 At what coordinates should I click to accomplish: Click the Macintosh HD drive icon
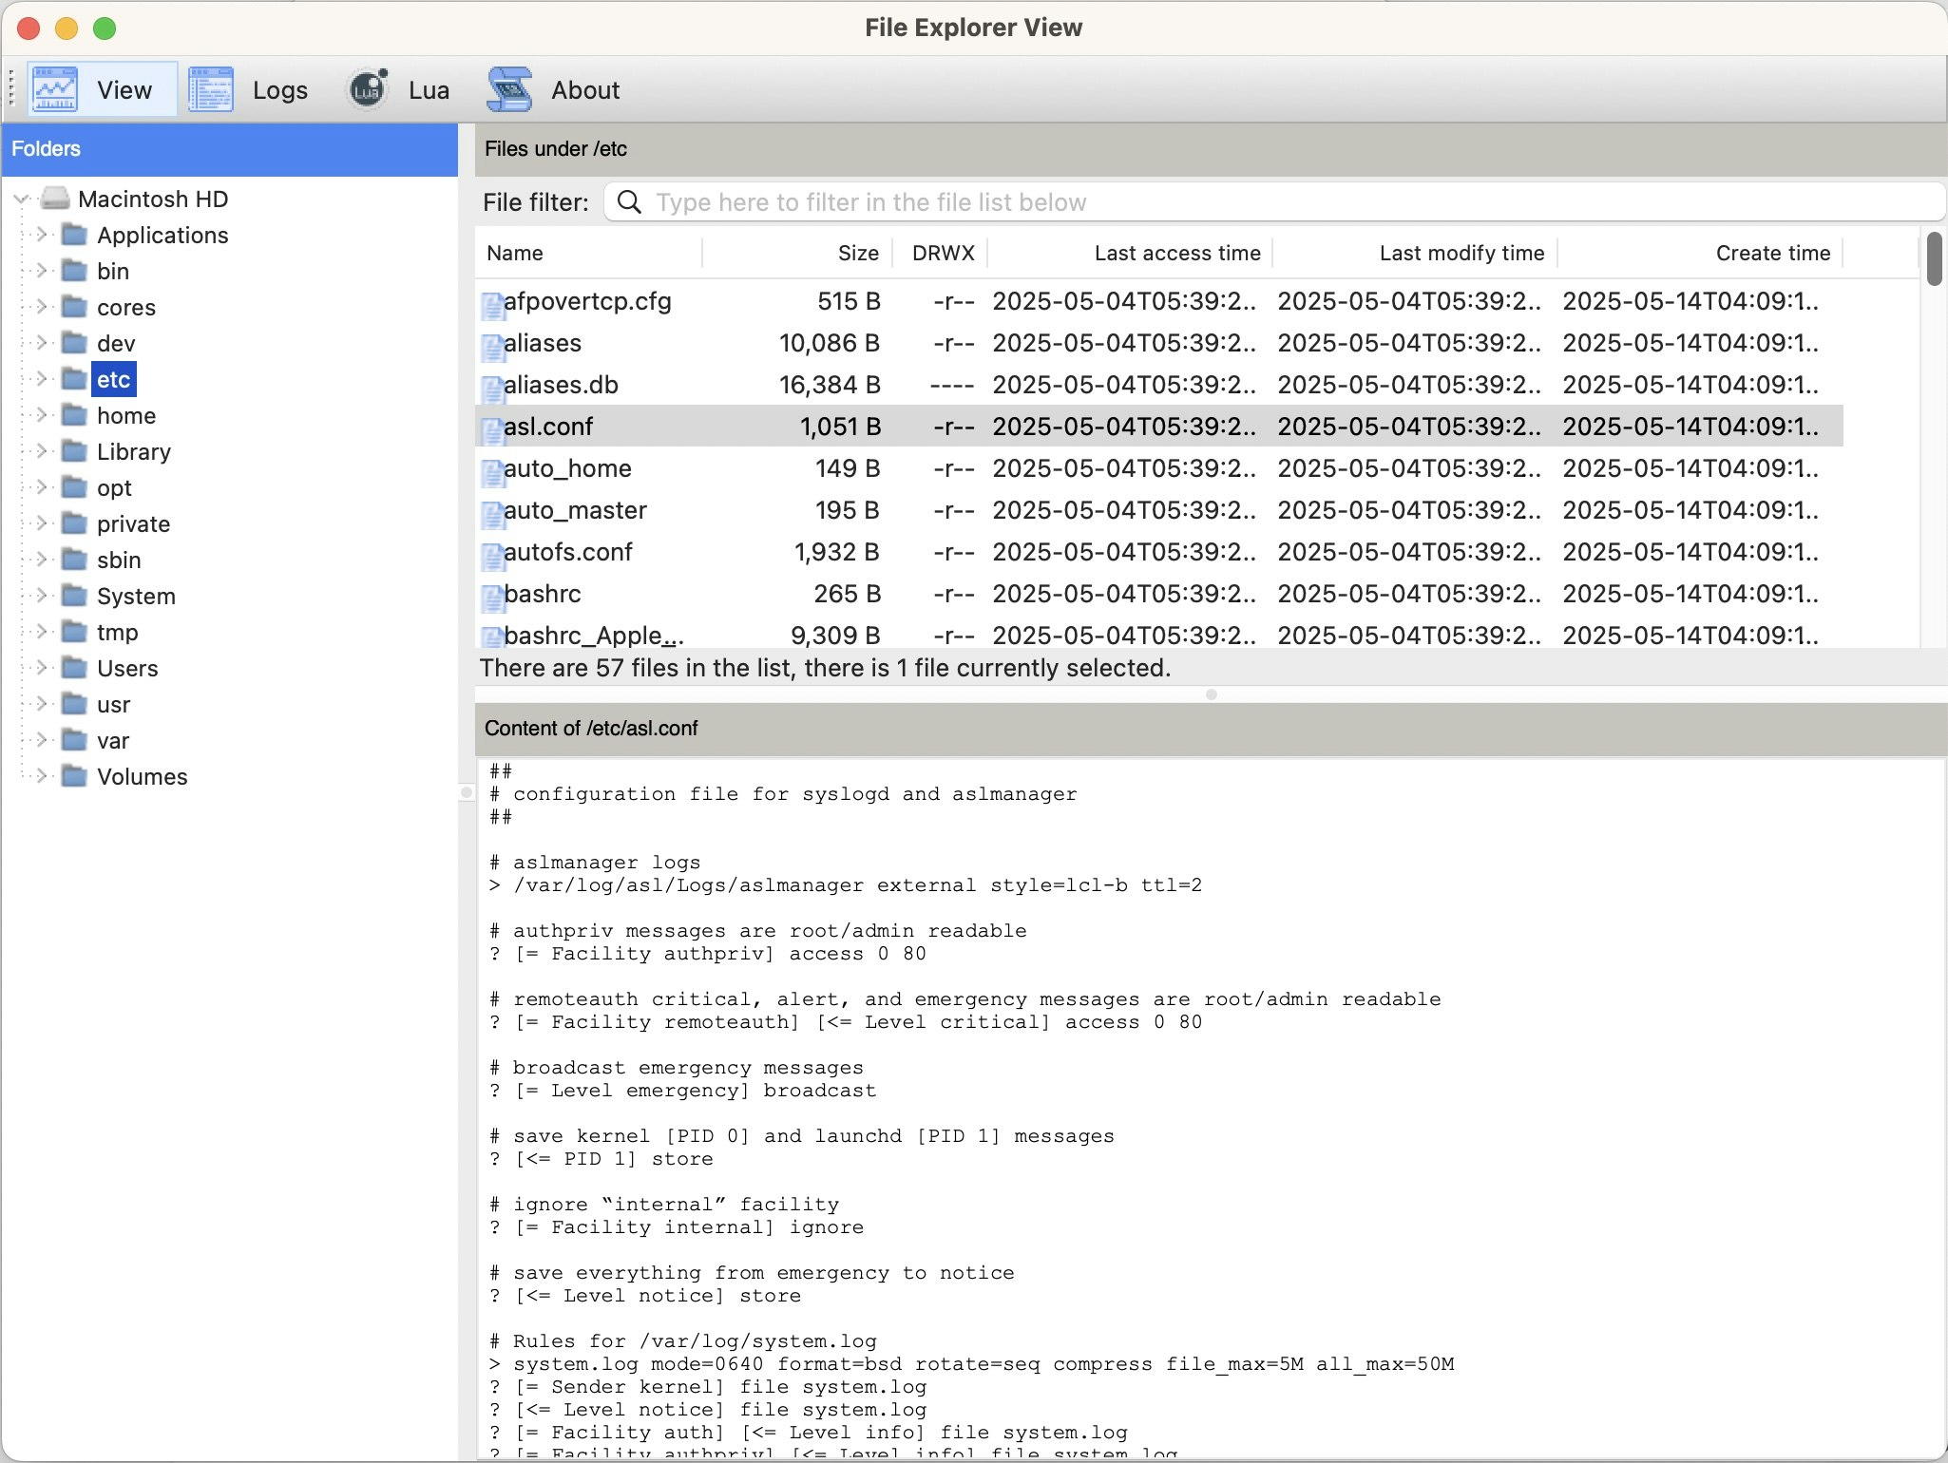pos(56,199)
